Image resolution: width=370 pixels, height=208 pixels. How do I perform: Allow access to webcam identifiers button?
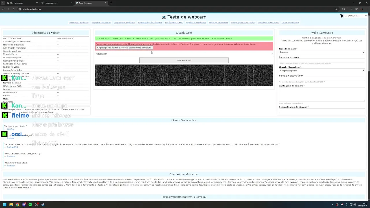[x=124, y=48]
